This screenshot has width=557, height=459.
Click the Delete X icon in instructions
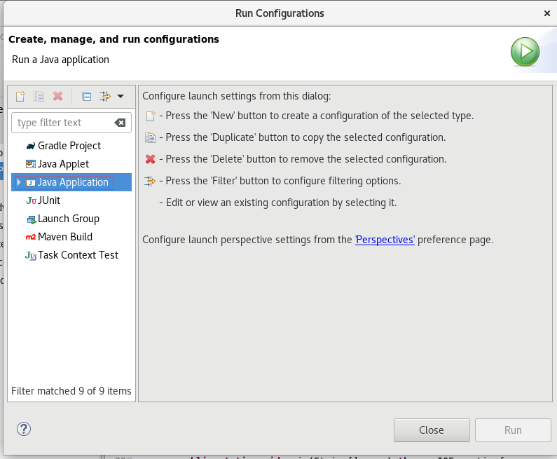(x=150, y=159)
